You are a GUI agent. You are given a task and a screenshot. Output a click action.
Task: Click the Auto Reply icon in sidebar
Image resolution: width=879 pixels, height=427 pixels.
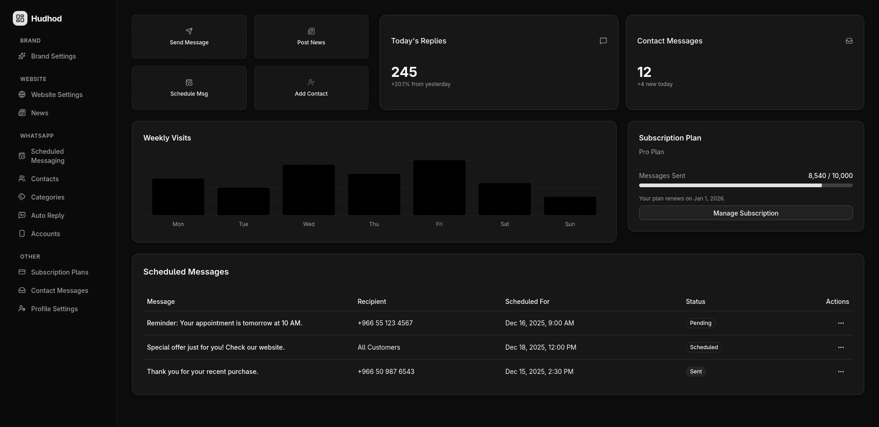pyautogui.click(x=22, y=215)
